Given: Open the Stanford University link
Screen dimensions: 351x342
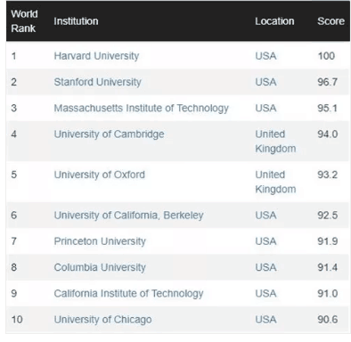Looking at the screenshot, I should pyautogui.click(x=98, y=82).
